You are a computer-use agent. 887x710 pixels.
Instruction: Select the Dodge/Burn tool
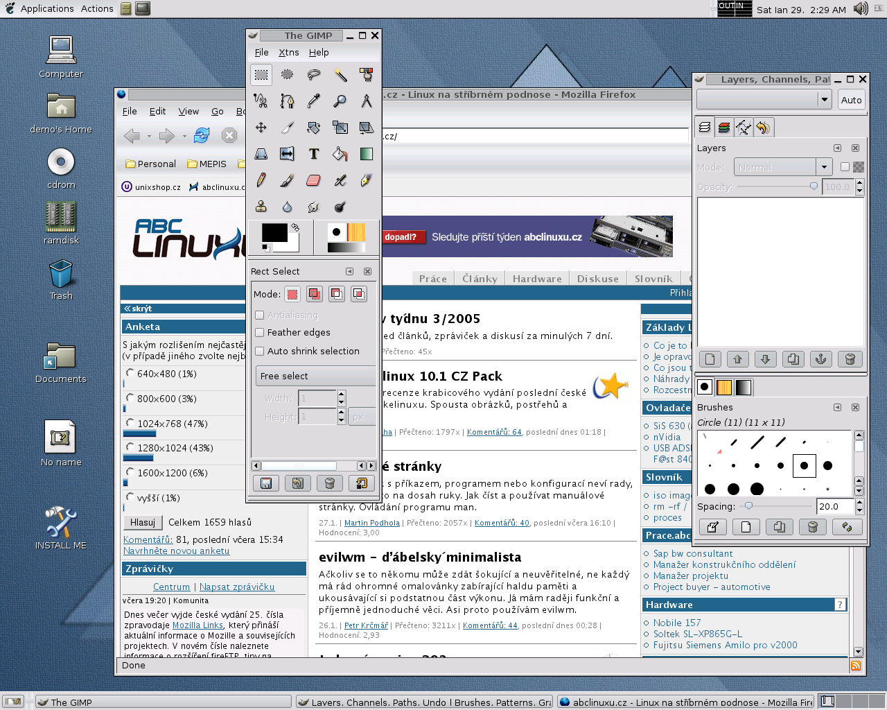point(340,207)
